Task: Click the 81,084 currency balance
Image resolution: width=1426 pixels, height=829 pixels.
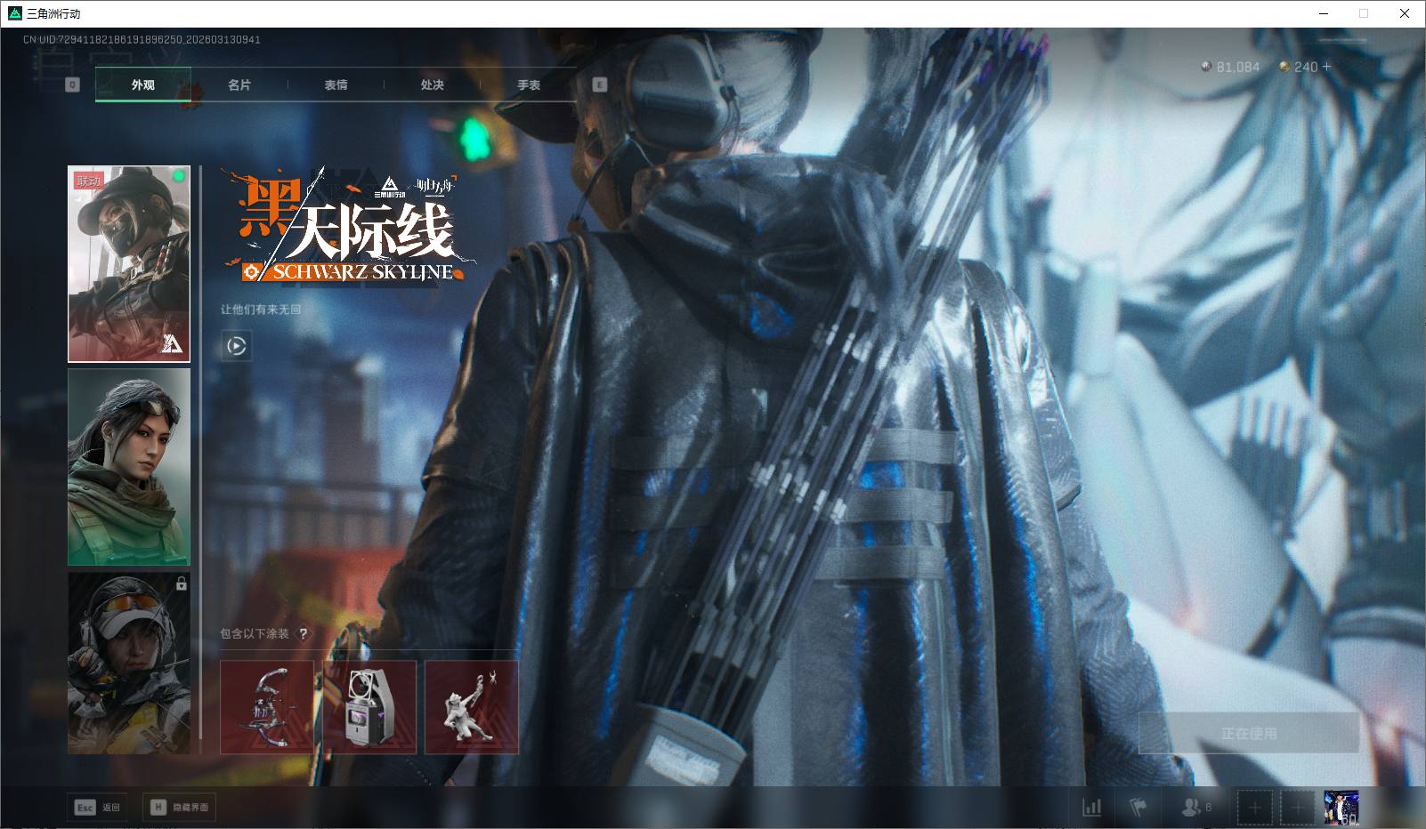Action: pyautogui.click(x=1238, y=67)
